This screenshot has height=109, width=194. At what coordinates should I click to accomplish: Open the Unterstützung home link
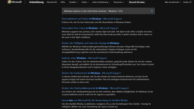click(x=36, y=2)
